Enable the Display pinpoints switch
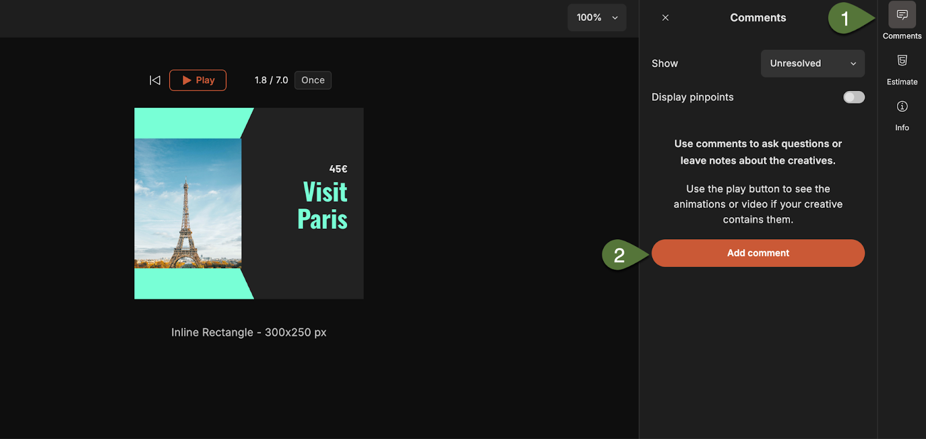This screenshot has height=439, width=926. [854, 97]
